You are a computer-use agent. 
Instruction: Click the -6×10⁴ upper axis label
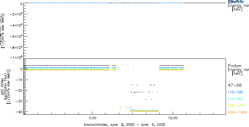tap(16, 36)
